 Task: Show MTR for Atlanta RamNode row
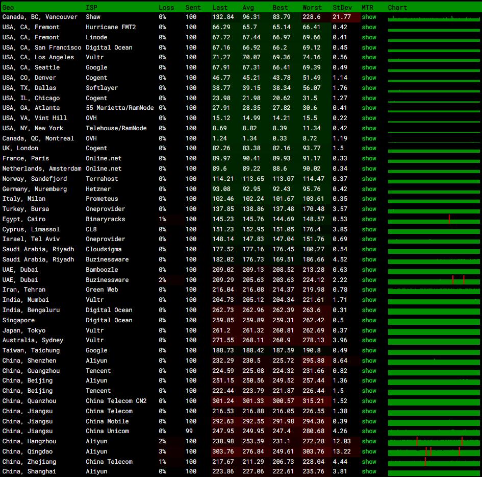369,108
